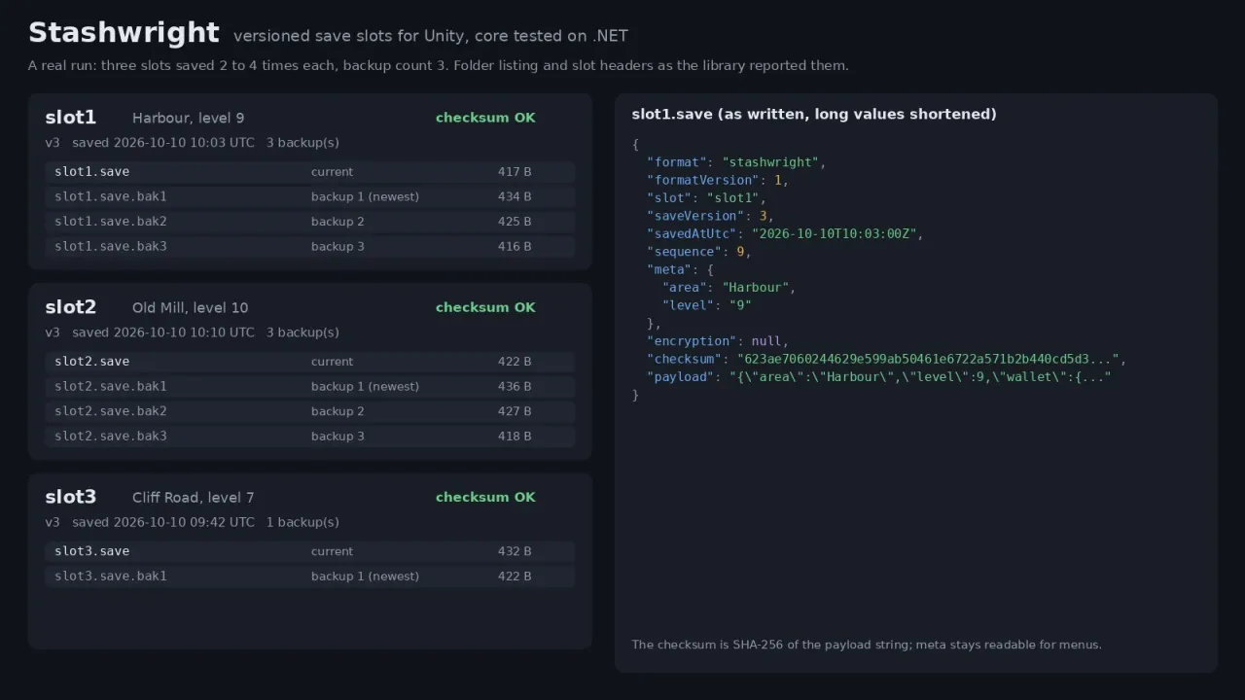
Task: Choose the slot1.save.bak3 file name
Action: (111, 247)
